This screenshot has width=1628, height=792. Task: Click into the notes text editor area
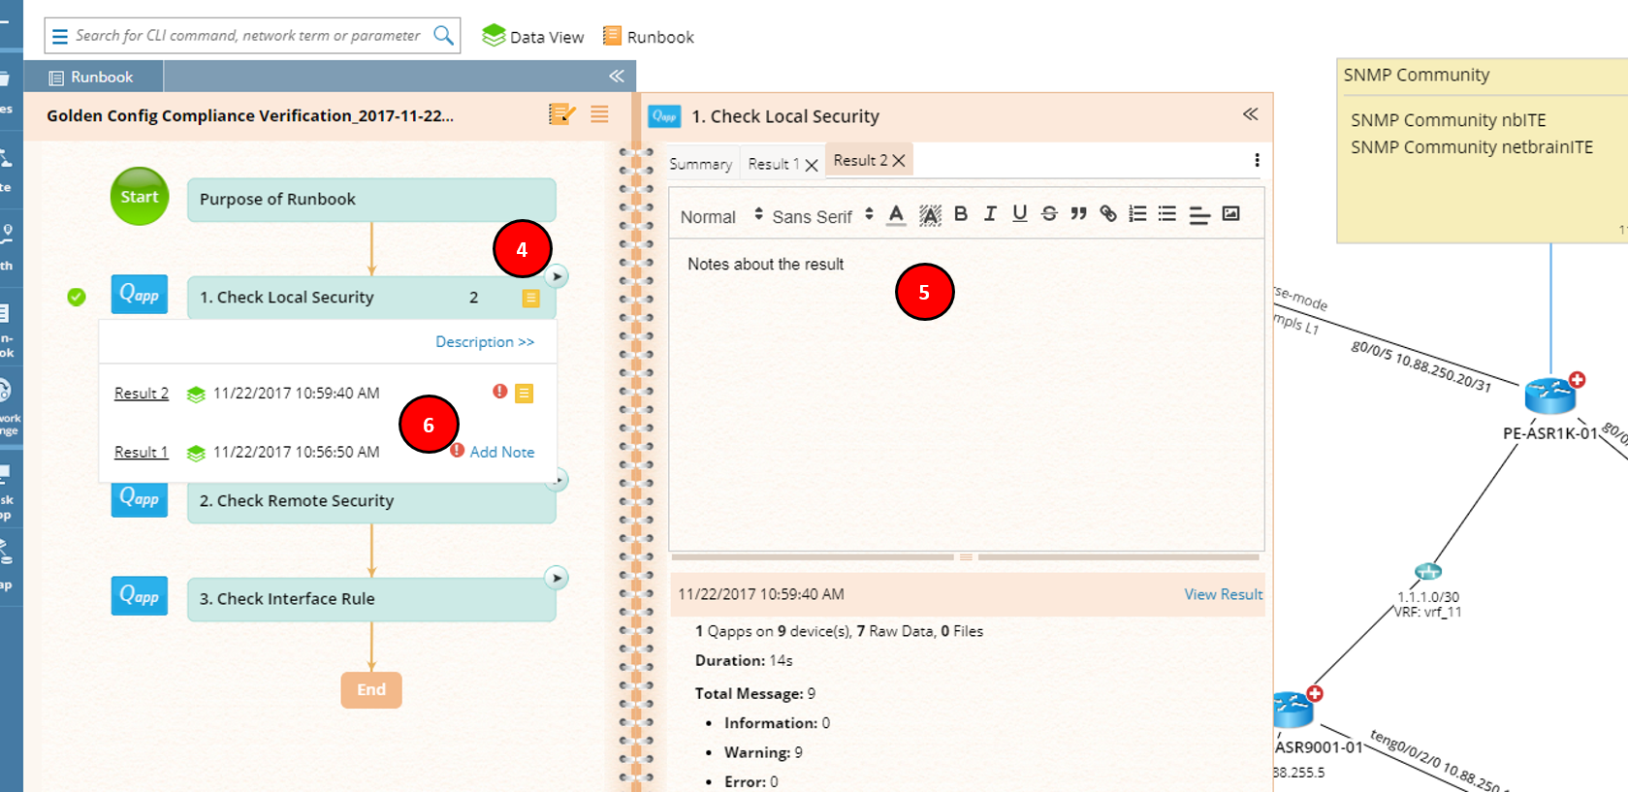click(x=966, y=394)
